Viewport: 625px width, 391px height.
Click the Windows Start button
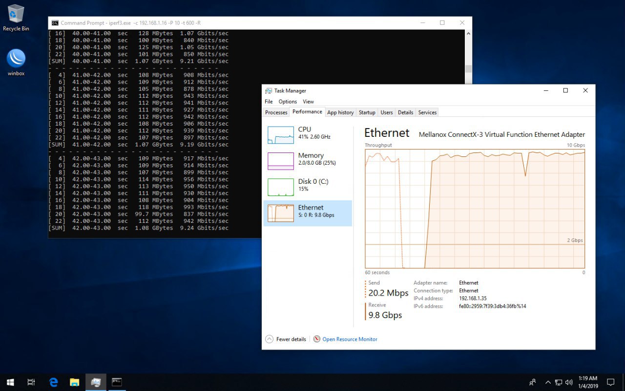pos(10,382)
